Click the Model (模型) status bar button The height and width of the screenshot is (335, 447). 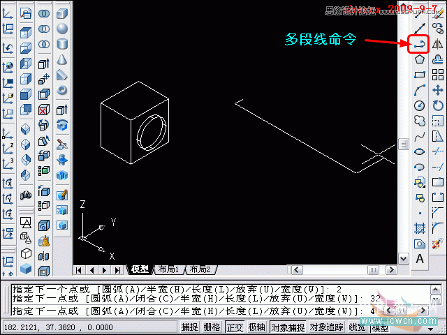pyautogui.click(x=381, y=327)
